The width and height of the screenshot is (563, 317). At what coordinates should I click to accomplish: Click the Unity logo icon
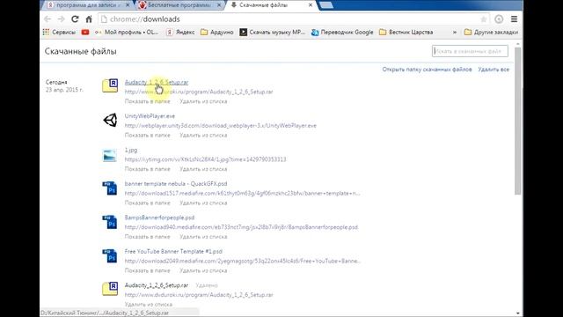click(110, 120)
